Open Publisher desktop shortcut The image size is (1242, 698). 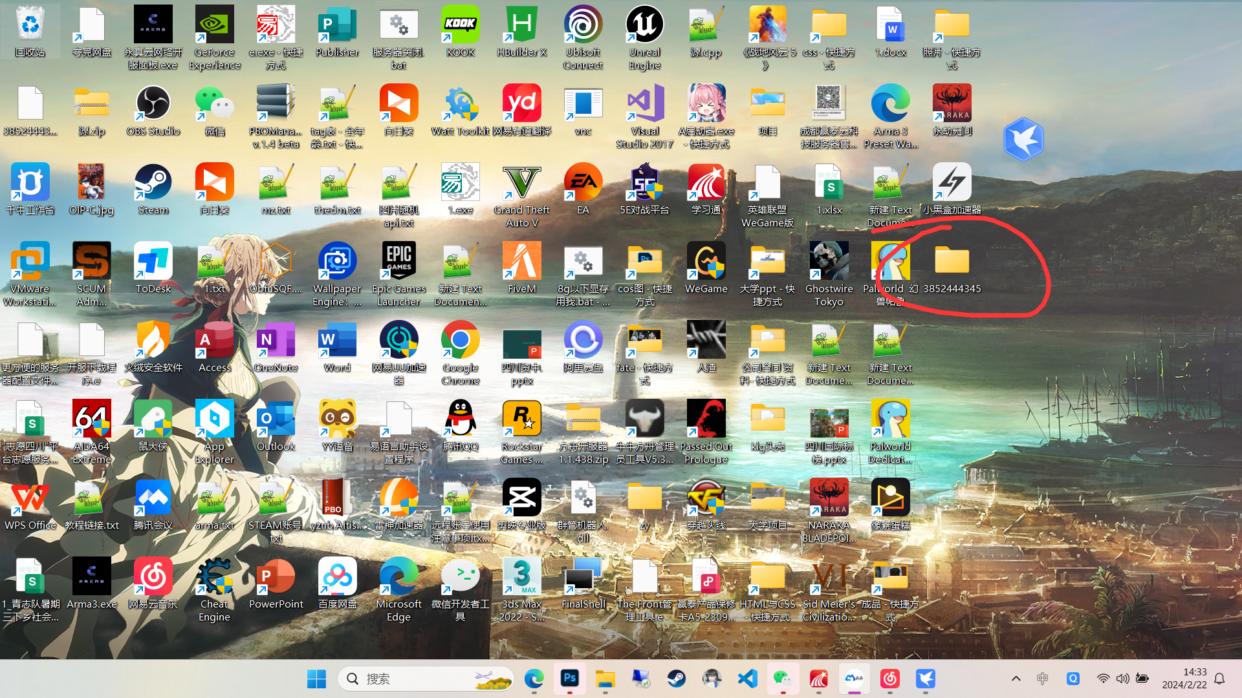[337, 32]
